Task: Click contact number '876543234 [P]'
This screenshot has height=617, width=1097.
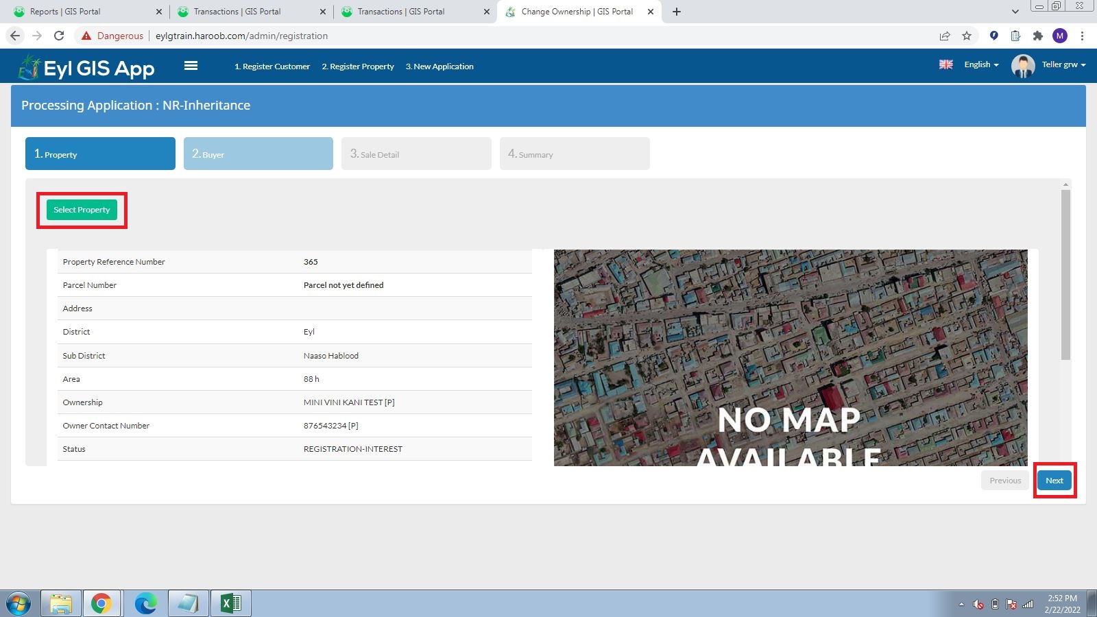Action: (330, 426)
